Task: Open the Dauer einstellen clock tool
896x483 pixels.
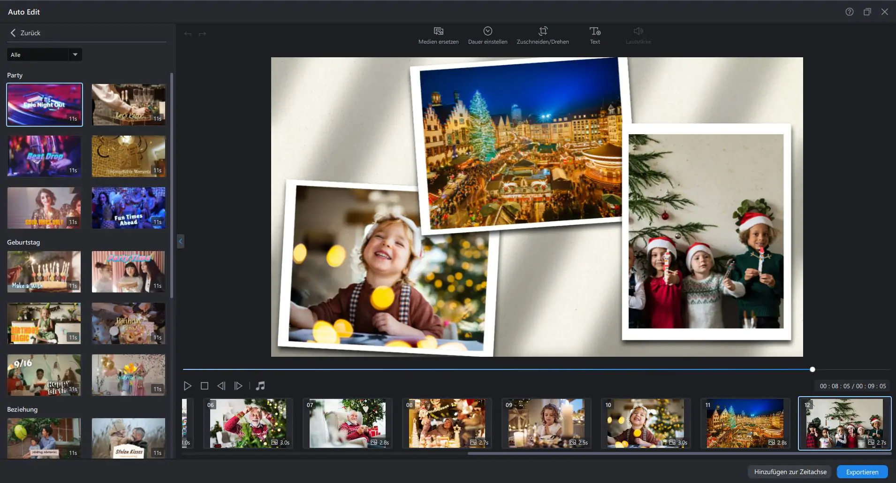Action: tap(487, 31)
